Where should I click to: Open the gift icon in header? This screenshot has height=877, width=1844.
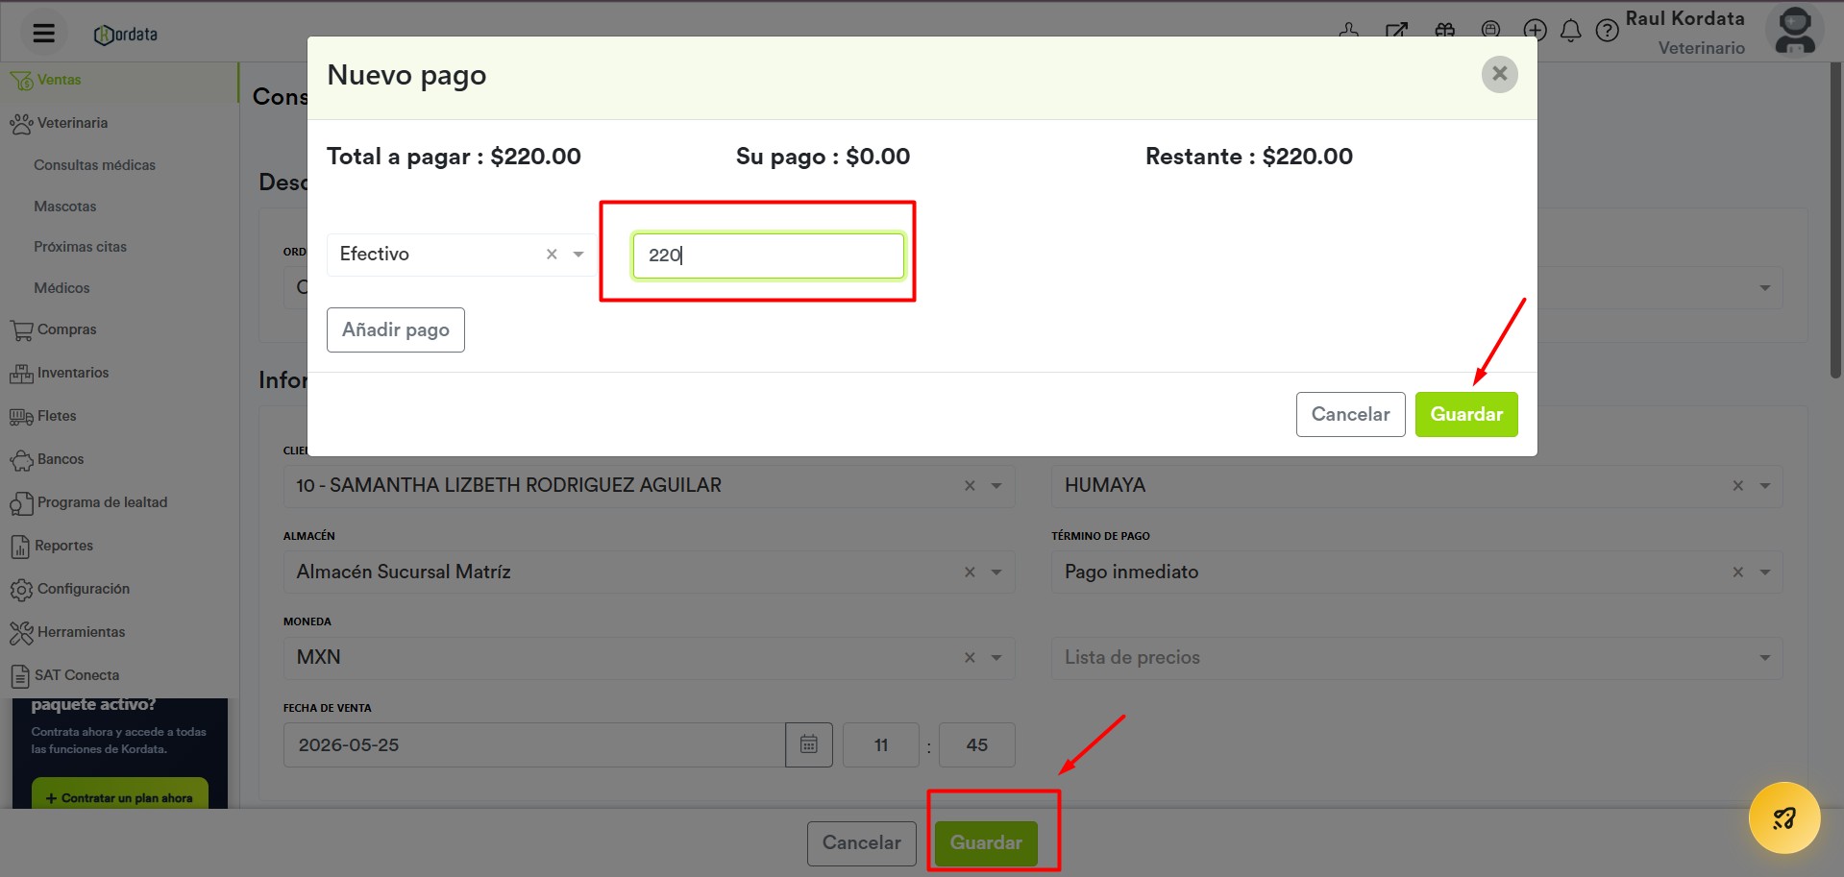pos(1444,31)
